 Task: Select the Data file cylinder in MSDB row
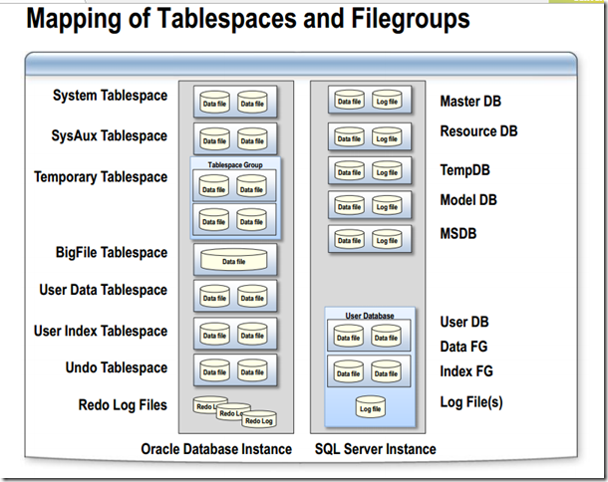(x=350, y=239)
